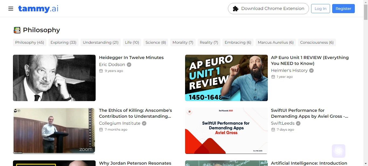368x166 pixels.
Task: Select the Philosophy (45) tag
Action: click(30, 42)
